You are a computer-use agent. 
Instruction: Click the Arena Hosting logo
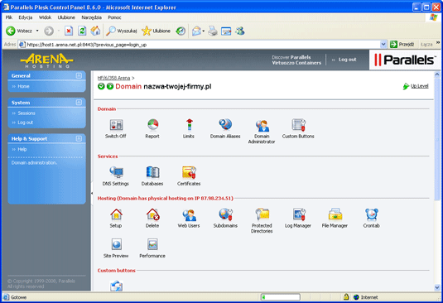[x=47, y=60]
